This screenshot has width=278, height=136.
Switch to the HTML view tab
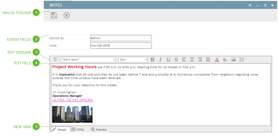[78, 130]
